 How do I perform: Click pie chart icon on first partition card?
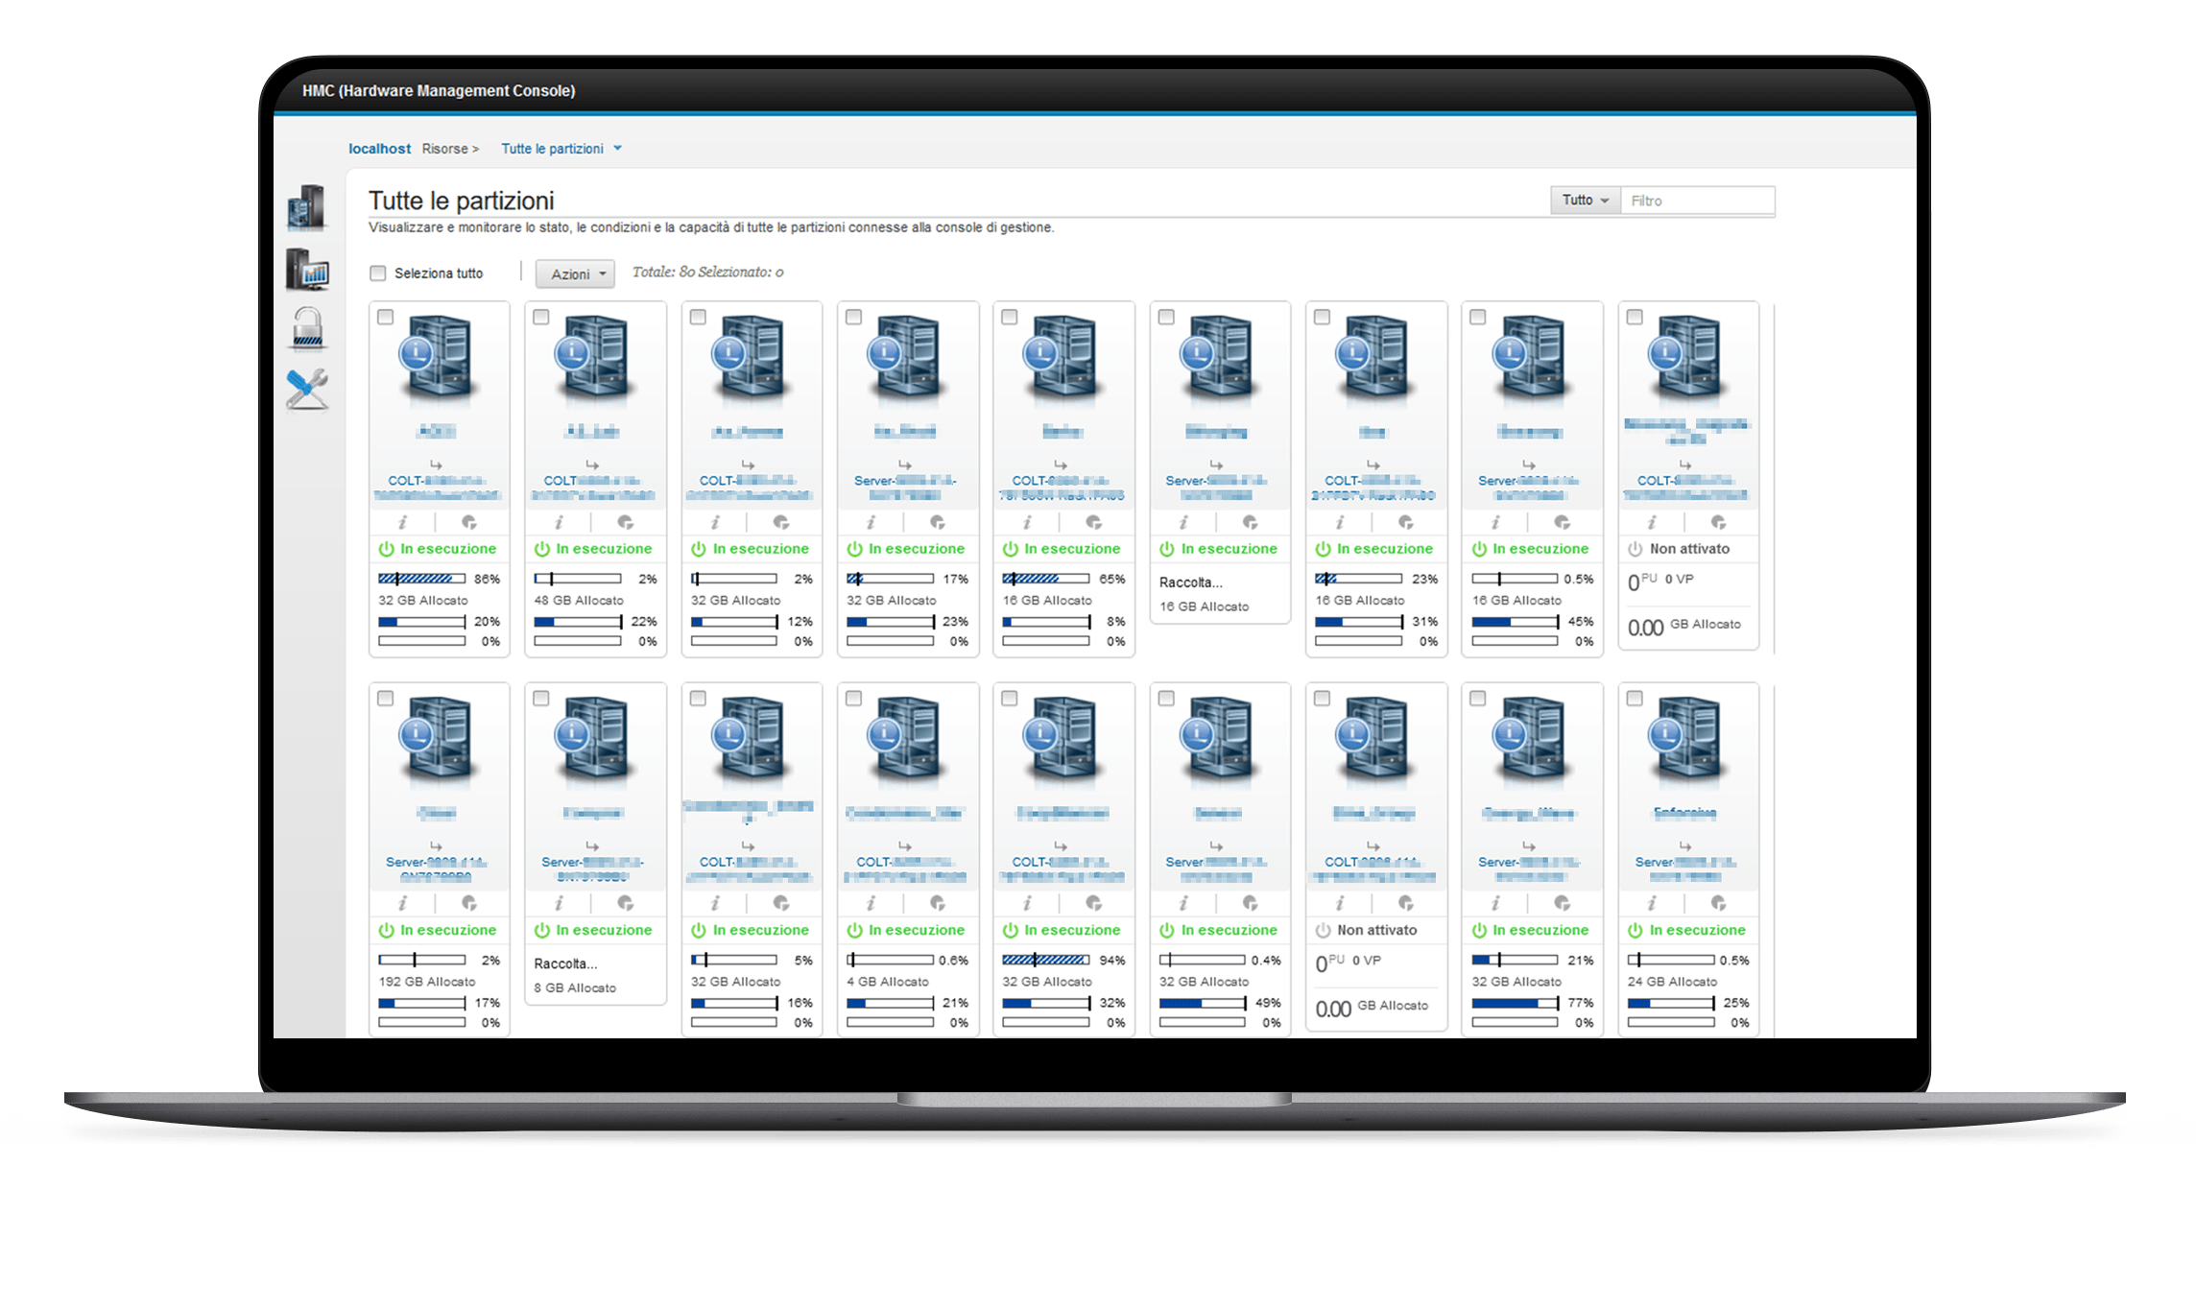pyautogui.click(x=469, y=522)
